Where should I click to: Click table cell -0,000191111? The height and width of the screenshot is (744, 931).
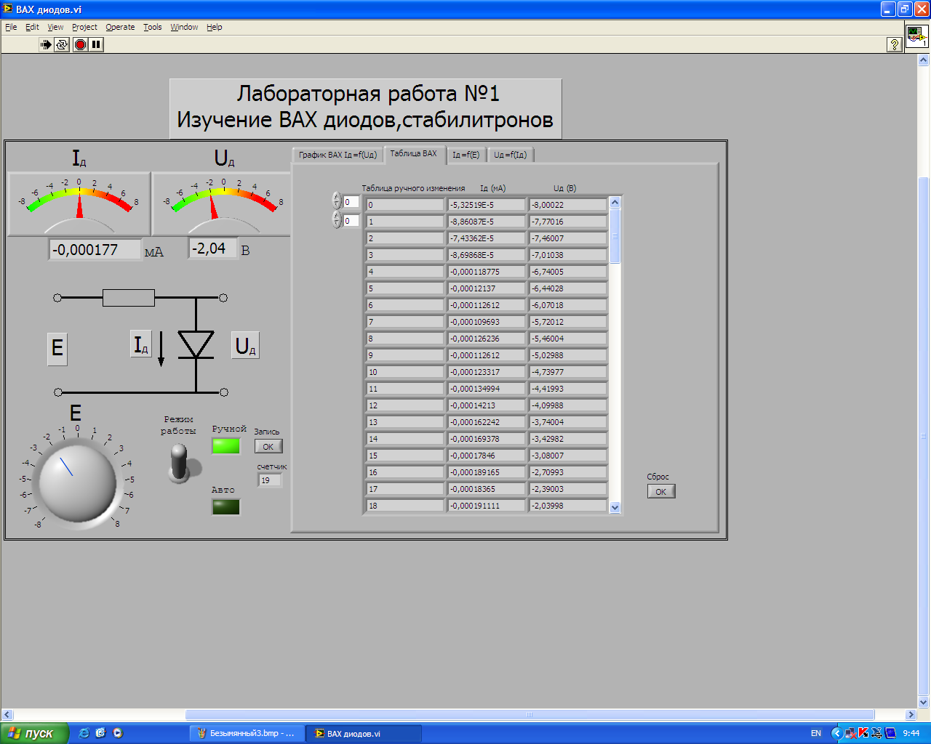coord(486,506)
